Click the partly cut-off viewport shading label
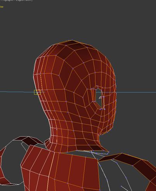The image size is (156, 191). (x=17, y=0)
